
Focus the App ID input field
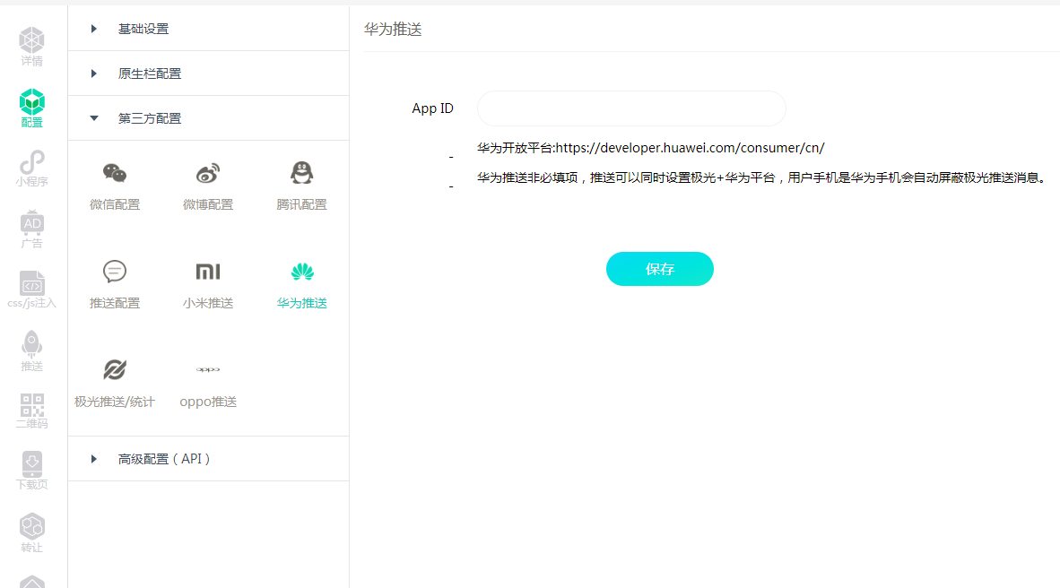[631, 108]
